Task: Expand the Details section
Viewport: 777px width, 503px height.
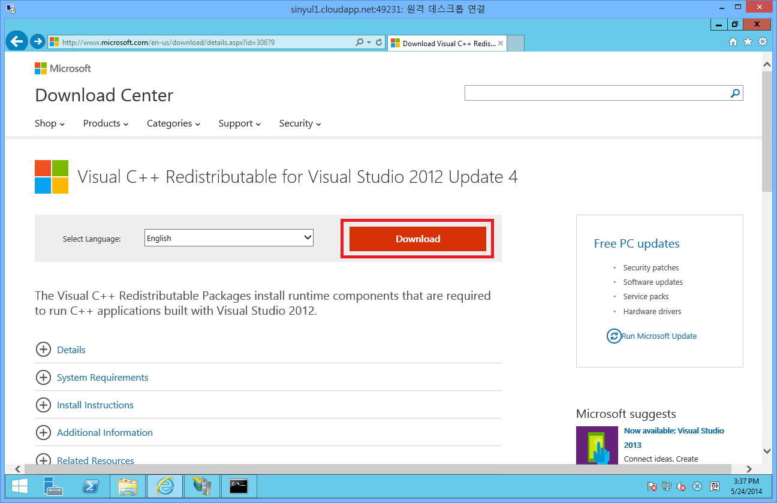Action: point(43,350)
